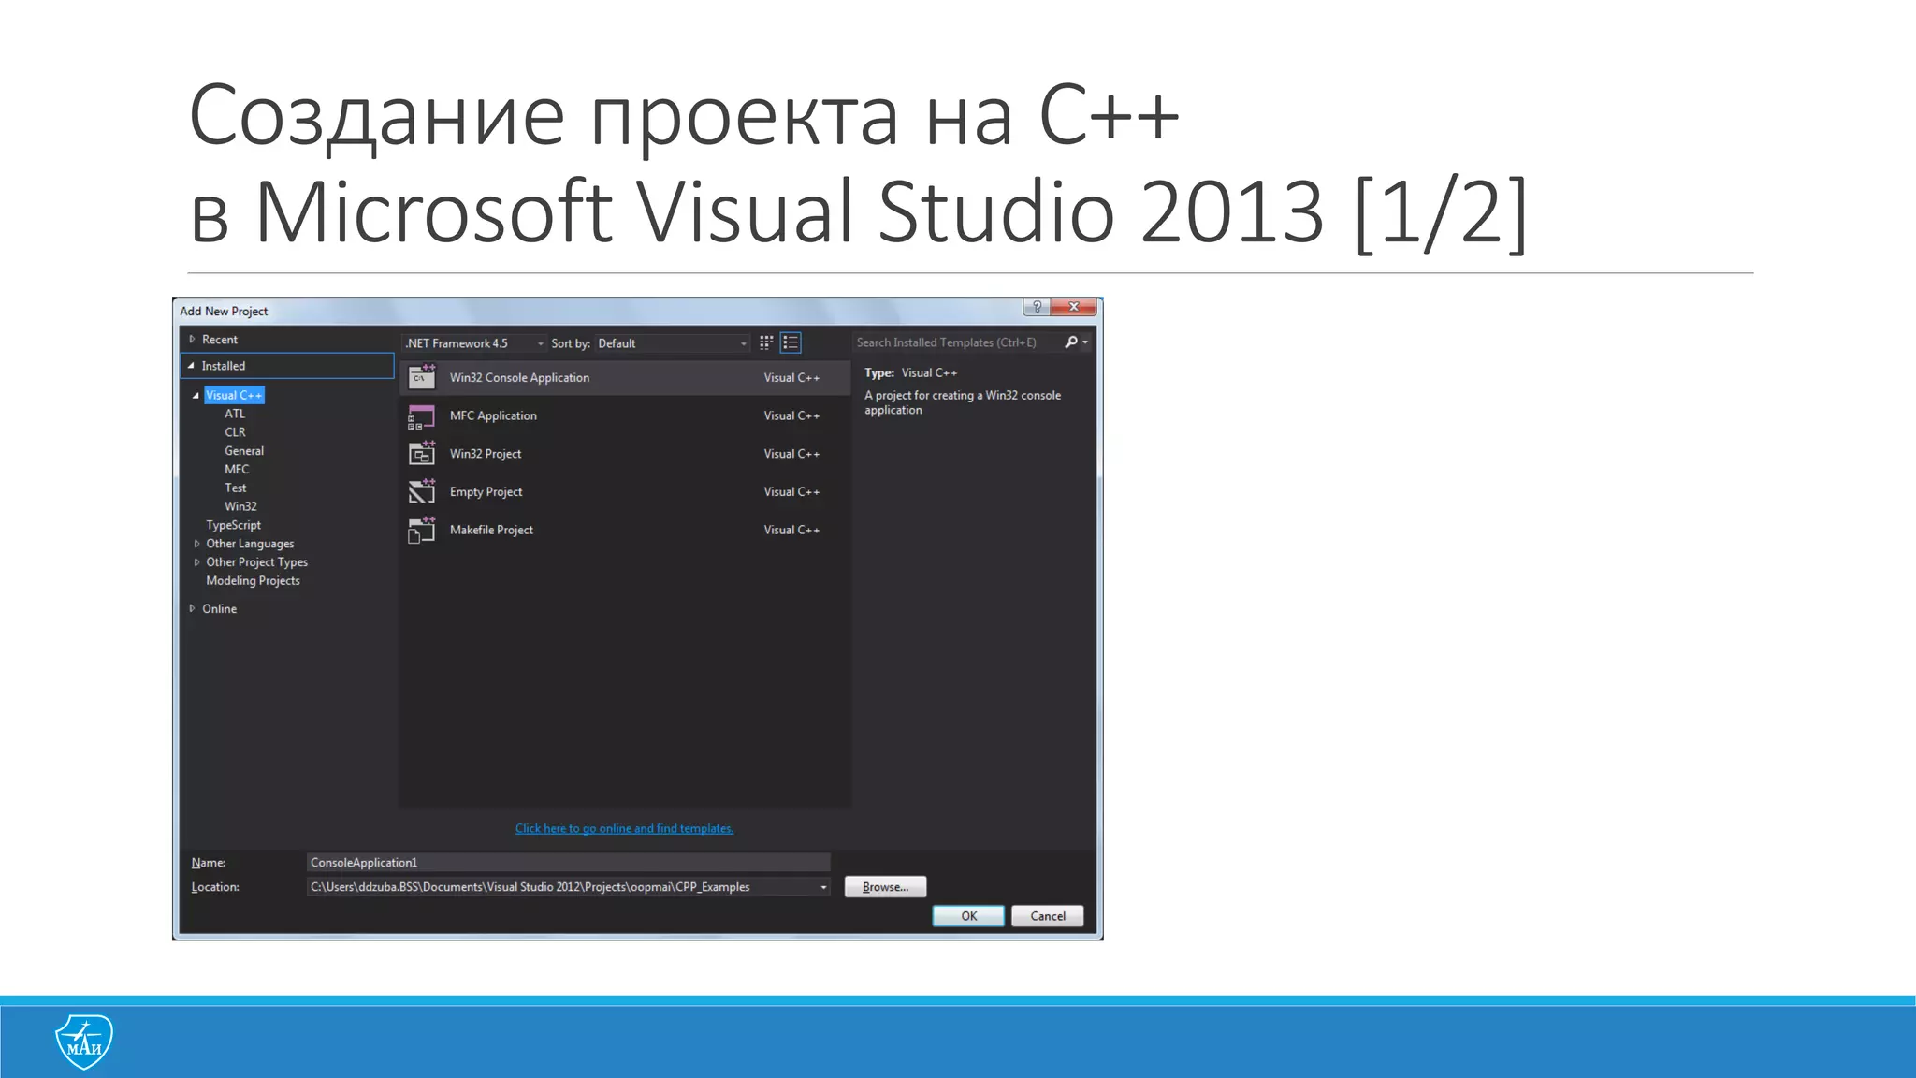
Task: Select the CLR category
Action: pos(235,432)
